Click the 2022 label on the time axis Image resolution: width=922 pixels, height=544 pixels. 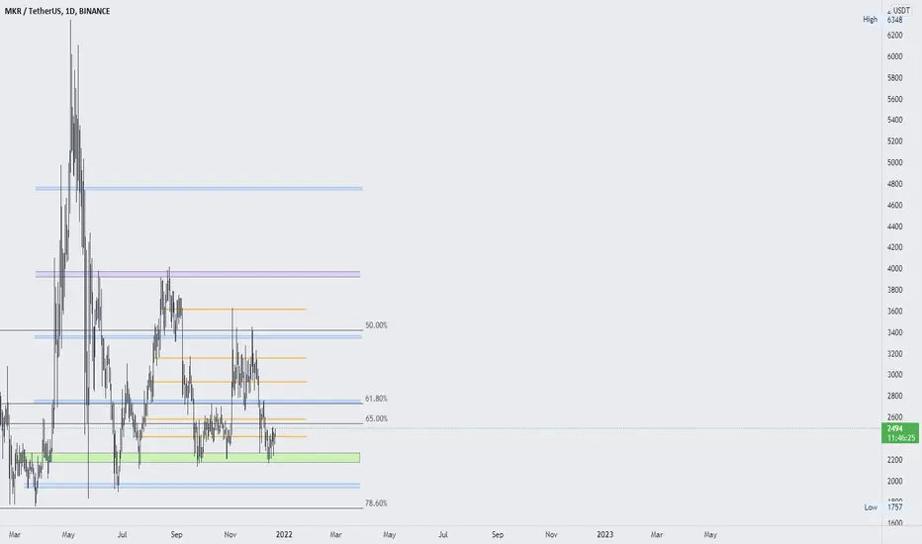284,534
